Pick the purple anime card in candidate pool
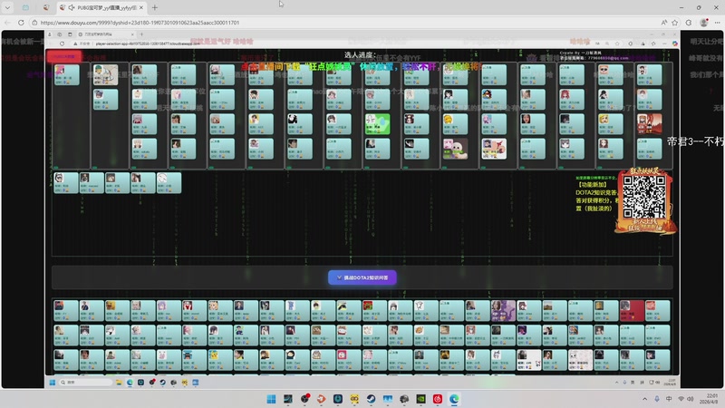Viewport: 725px width, 408px height. pos(503,310)
